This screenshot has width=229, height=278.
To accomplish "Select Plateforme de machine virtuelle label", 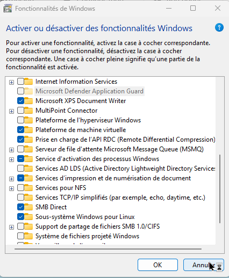I will click(x=81, y=130).
